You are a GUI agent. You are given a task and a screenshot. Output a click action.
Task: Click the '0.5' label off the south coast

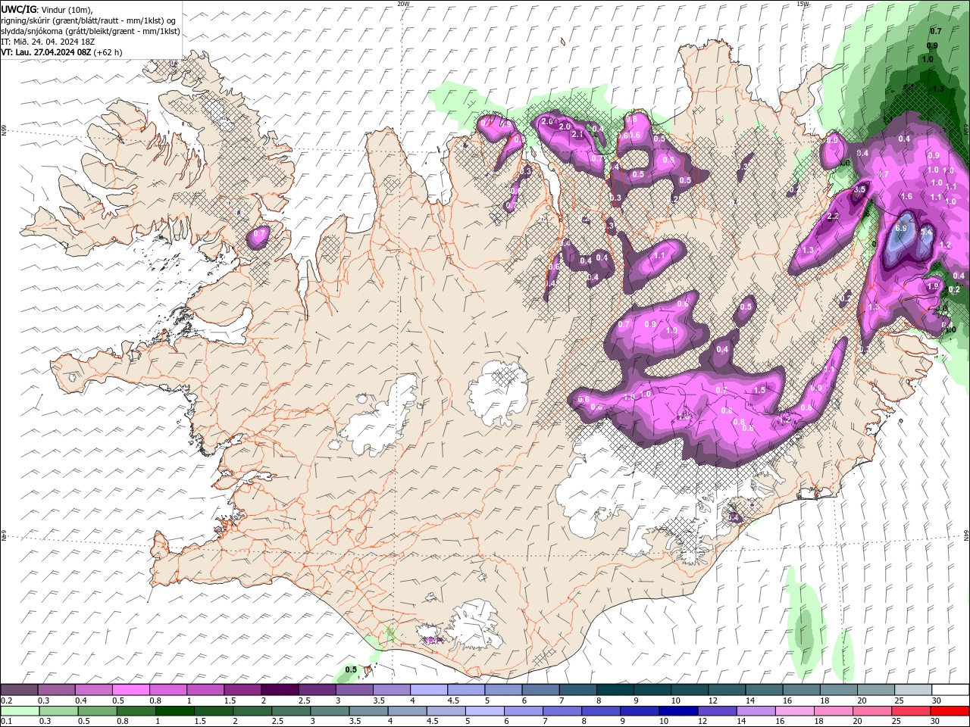(351, 670)
